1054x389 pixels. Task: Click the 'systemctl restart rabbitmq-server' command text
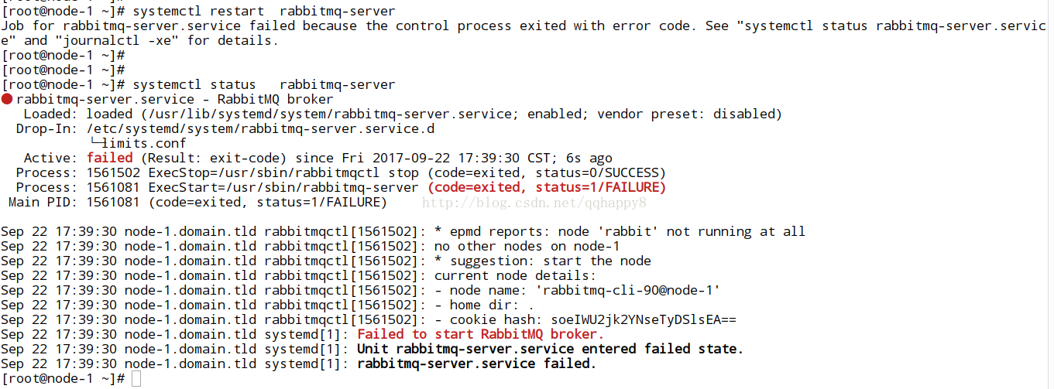(x=264, y=12)
